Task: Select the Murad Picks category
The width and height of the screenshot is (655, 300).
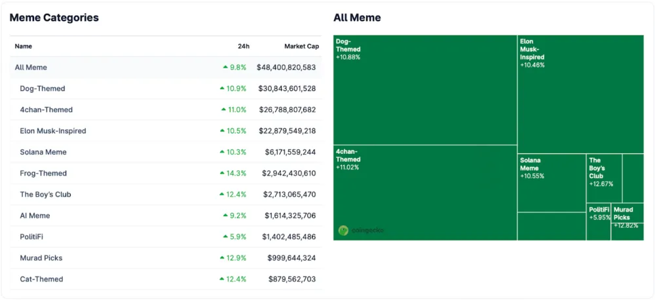Action: pos(41,258)
